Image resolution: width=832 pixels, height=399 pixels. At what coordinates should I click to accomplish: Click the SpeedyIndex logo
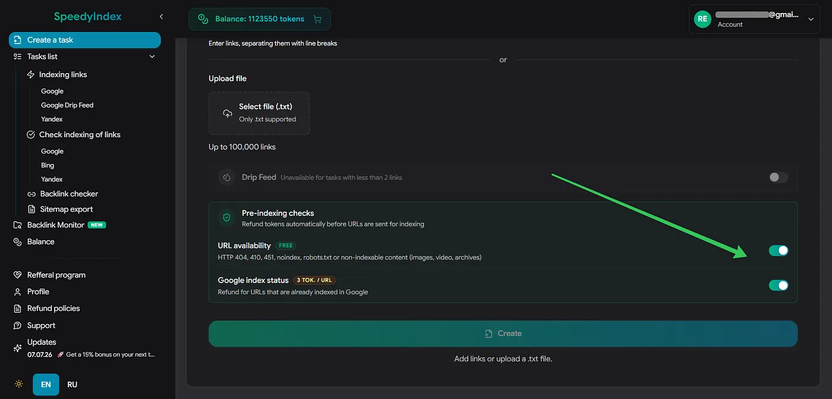click(x=87, y=17)
